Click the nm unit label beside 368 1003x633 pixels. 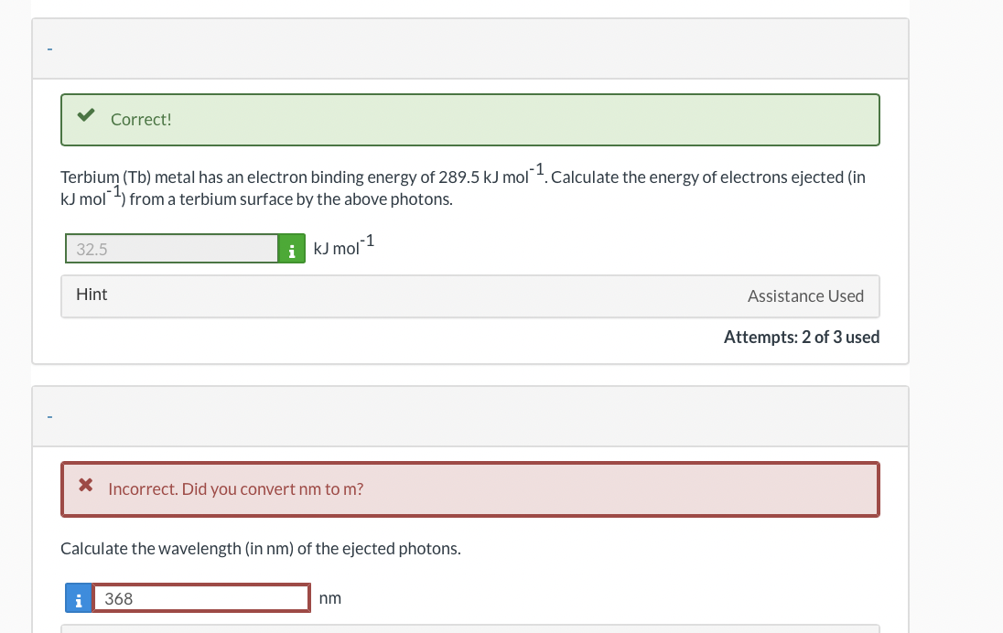tap(330, 598)
